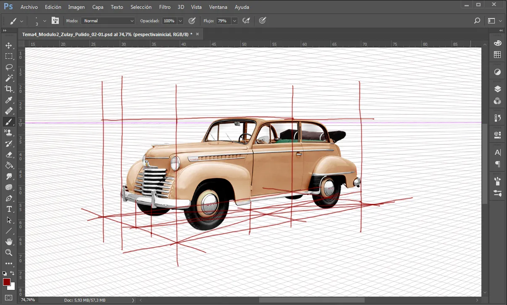Image resolution: width=507 pixels, height=305 pixels.
Task: Open the Channels panel icon
Action: (497, 101)
